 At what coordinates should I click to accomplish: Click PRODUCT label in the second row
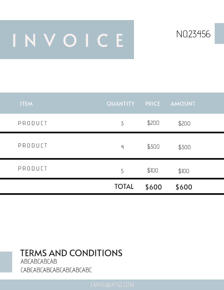tap(33, 146)
